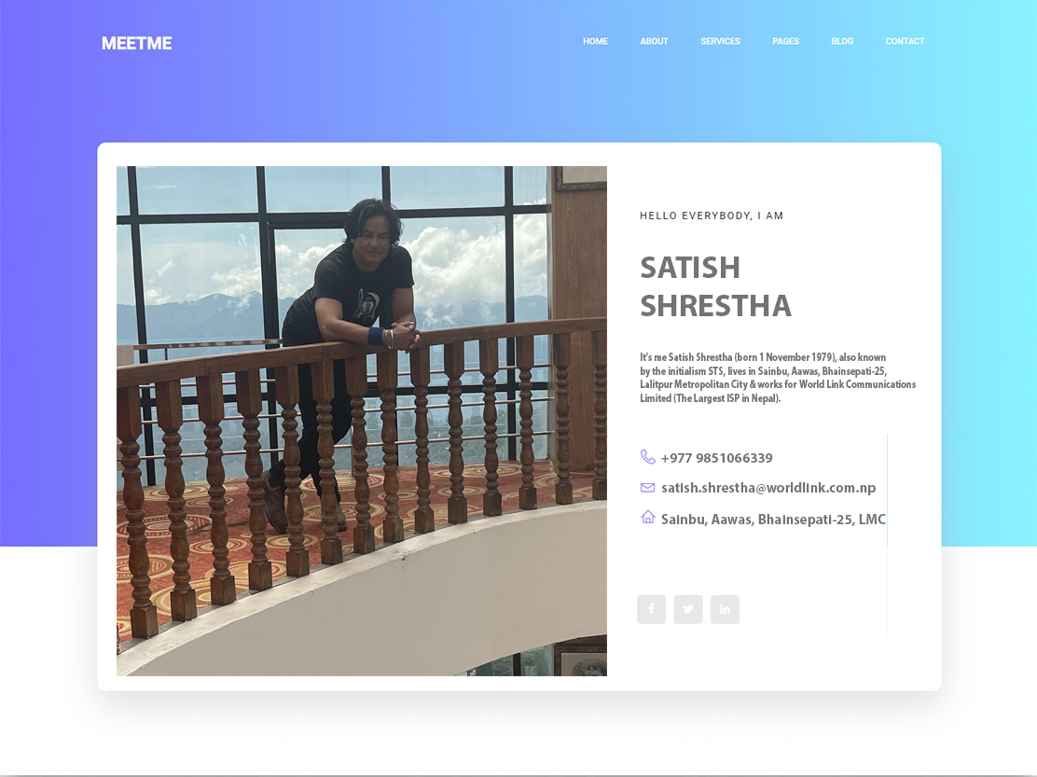
Task: Open the Twitter social icon
Action: tap(688, 609)
